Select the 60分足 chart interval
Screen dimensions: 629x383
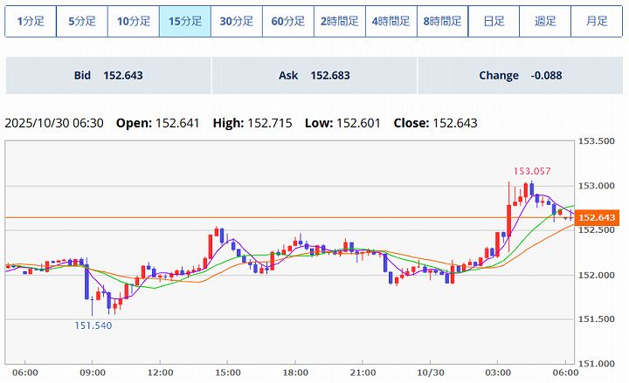(x=288, y=21)
